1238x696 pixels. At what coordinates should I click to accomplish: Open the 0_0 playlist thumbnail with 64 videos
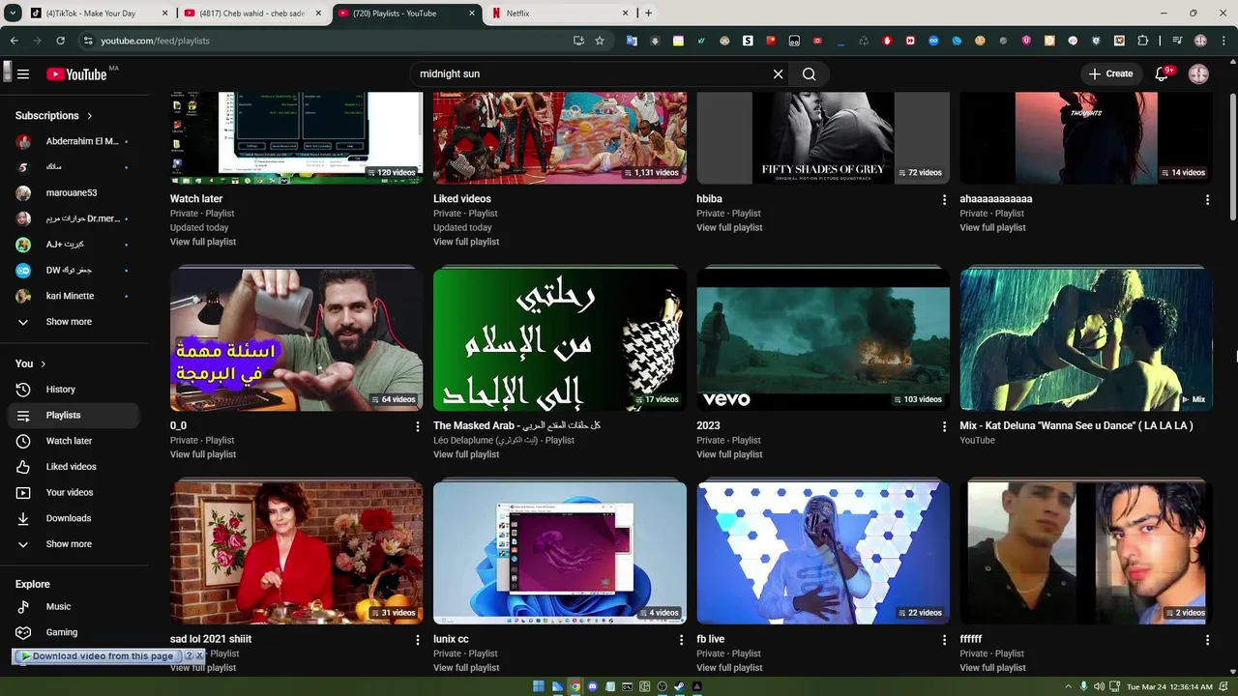click(x=296, y=340)
